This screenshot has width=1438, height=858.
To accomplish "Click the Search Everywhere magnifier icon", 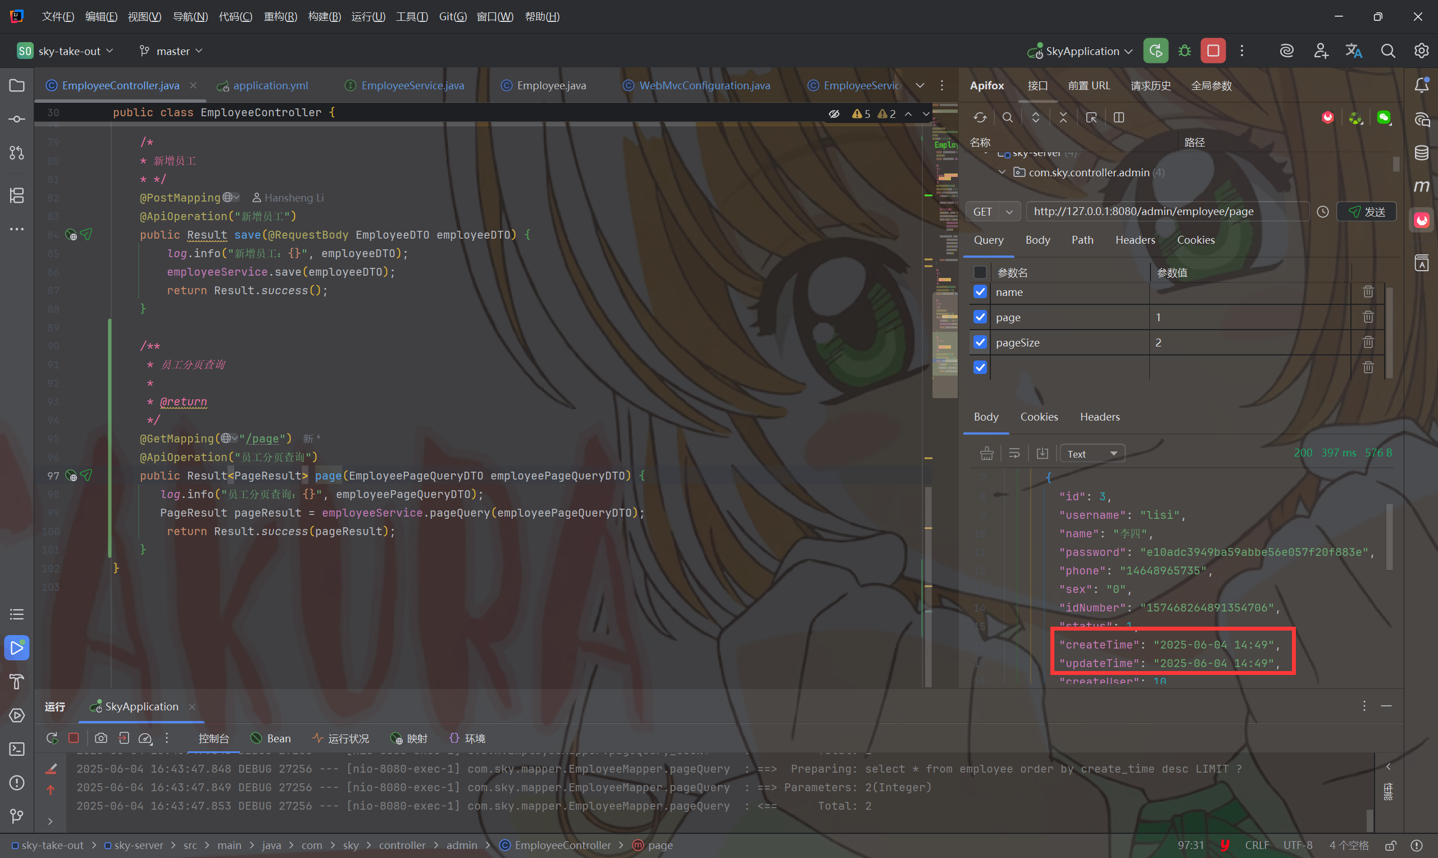I will click(1387, 51).
